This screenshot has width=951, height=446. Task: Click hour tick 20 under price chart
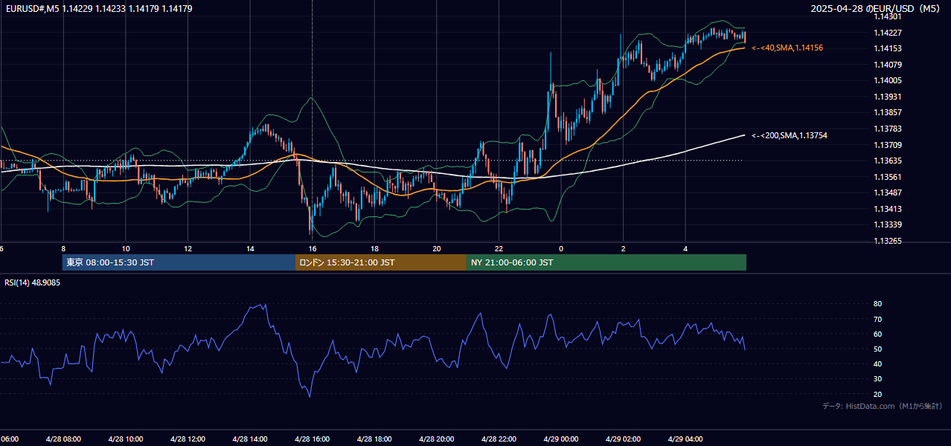[x=437, y=249]
